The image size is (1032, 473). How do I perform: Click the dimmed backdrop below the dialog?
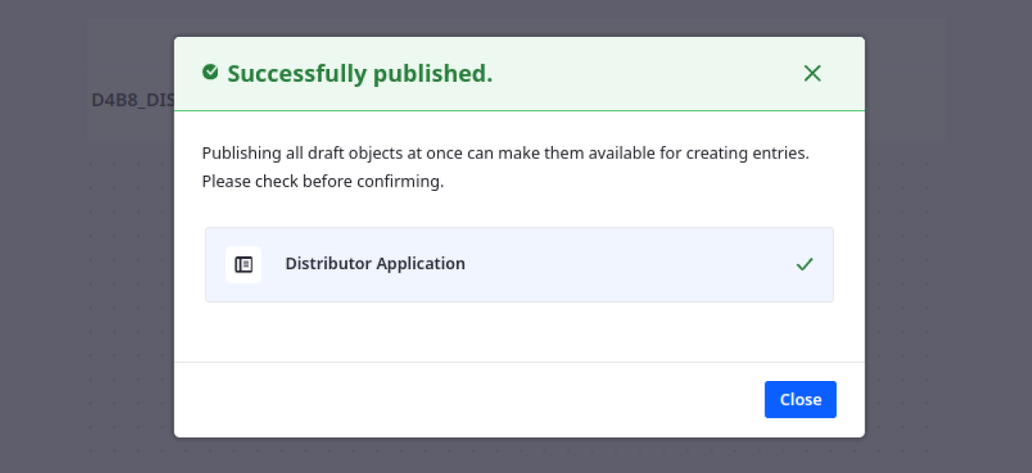click(516, 456)
